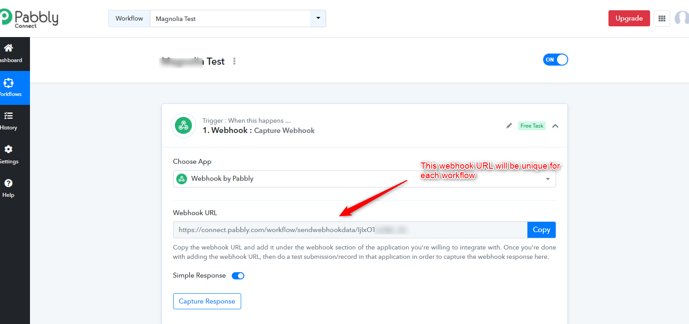Click the pencil edit icon for Webhook step
The height and width of the screenshot is (324, 689).
coord(509,126)
